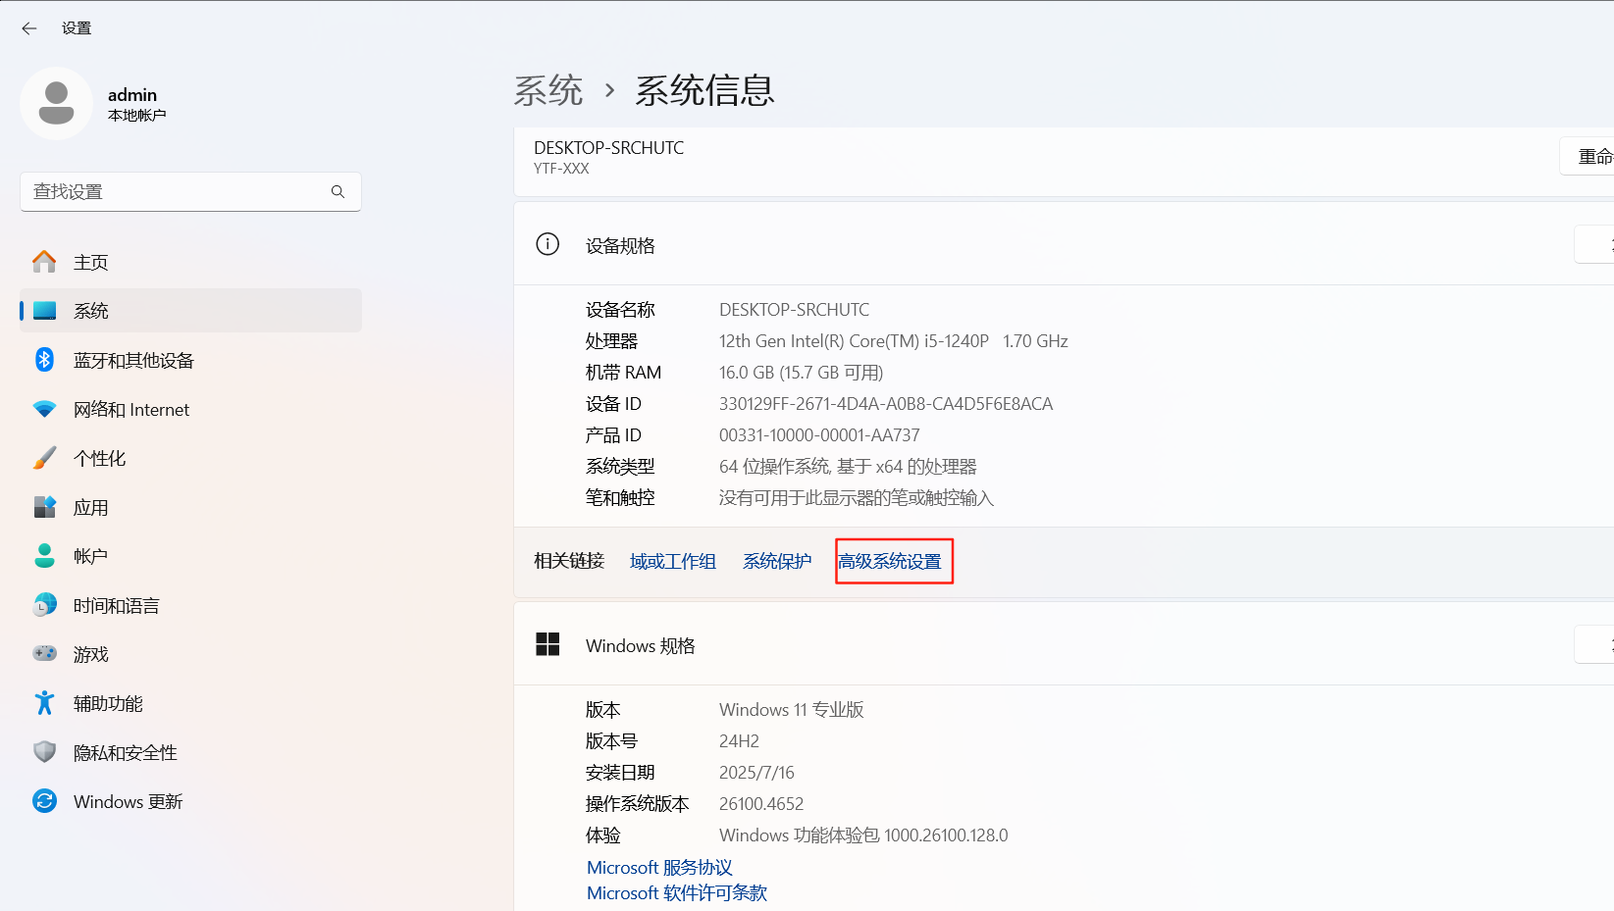Click the DESKTOP-SRCHUTC name at the top of the page

[x=609, y=148]
